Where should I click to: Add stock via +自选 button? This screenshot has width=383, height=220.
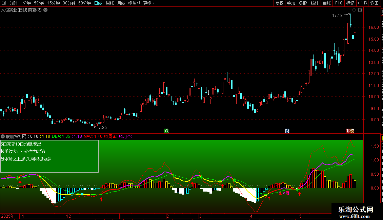coord(362,3)
